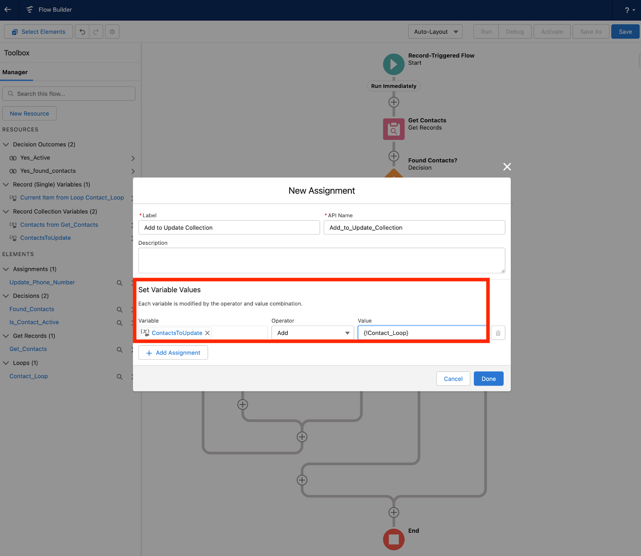
Task: Click the Undo icon in the toolbar
Action: [x=82, y=31]
